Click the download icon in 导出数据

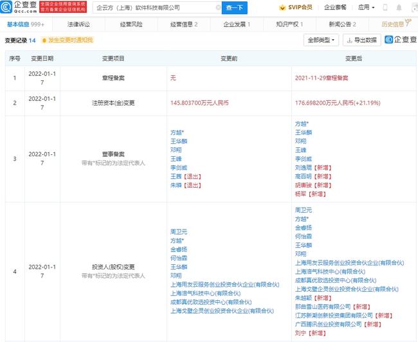pyautogui.click(x=350, y=40)
